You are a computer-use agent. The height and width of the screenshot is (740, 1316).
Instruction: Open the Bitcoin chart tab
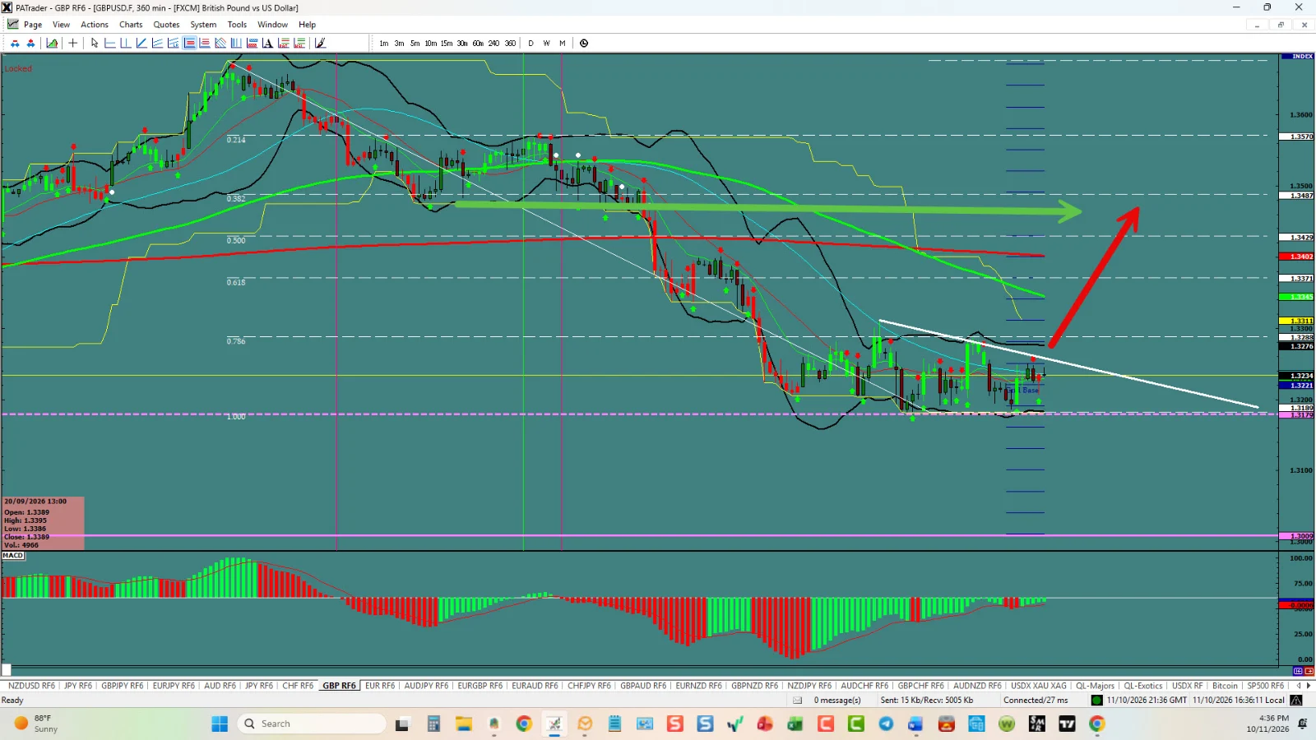[1225, 686]
